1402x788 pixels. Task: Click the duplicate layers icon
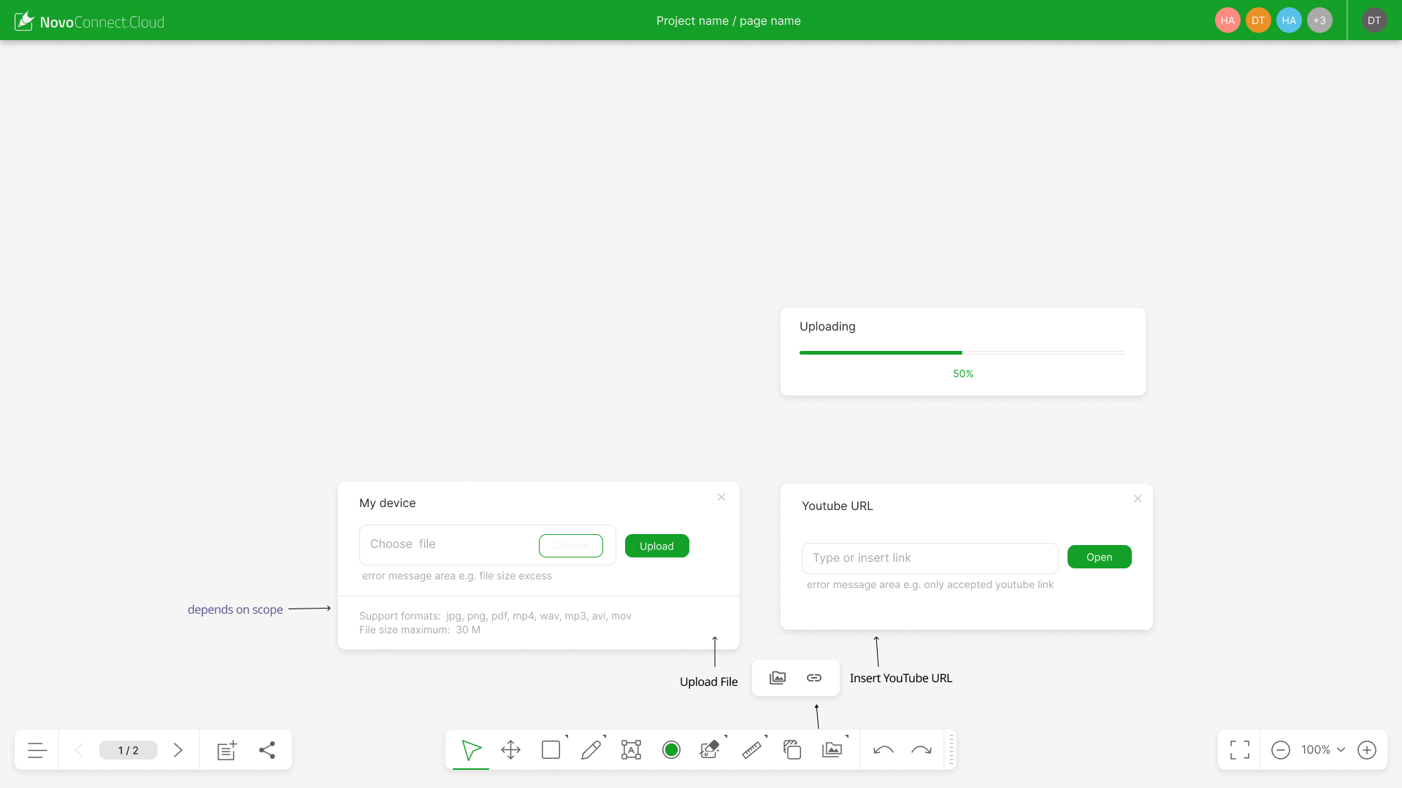click(792, 749)
